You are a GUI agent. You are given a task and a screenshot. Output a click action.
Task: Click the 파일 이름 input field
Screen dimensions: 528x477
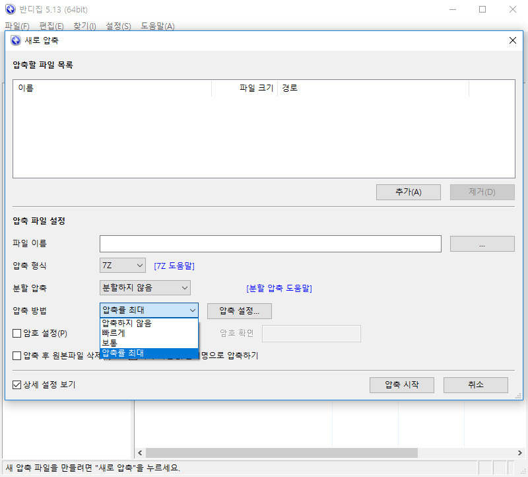271,244
